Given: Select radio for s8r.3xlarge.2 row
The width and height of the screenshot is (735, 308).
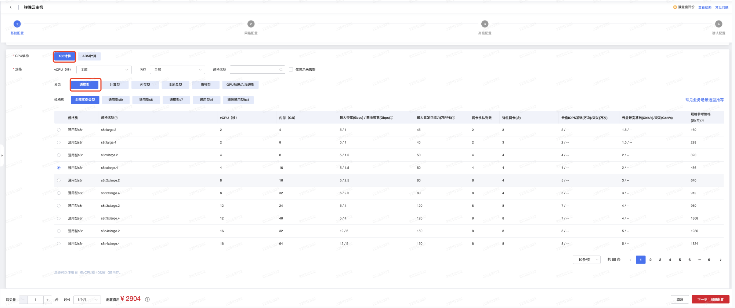Looking at the screenshot, I should [x=59, y=206].
